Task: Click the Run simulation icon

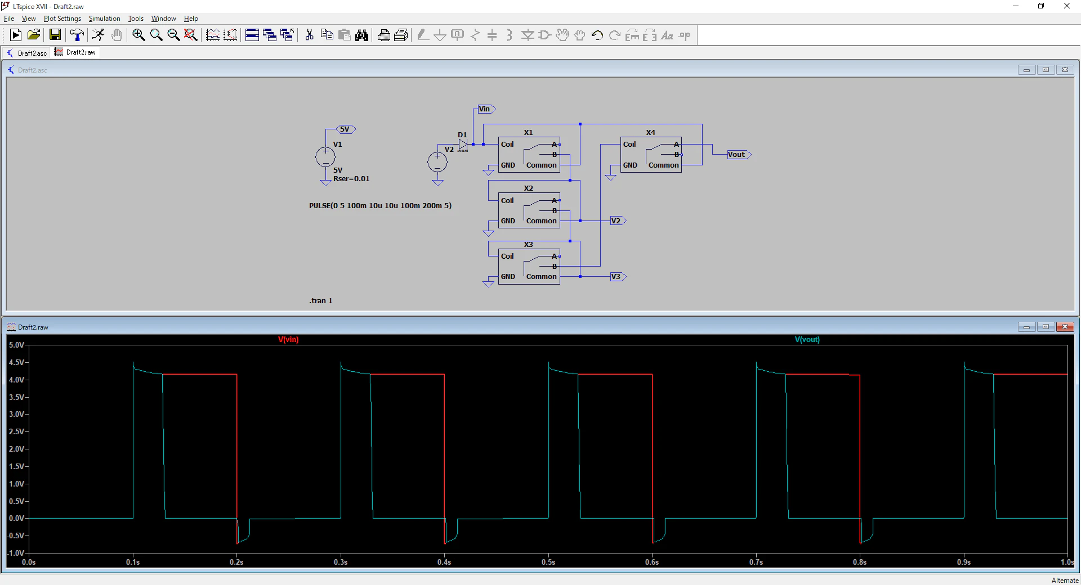Action: point(16,35)
